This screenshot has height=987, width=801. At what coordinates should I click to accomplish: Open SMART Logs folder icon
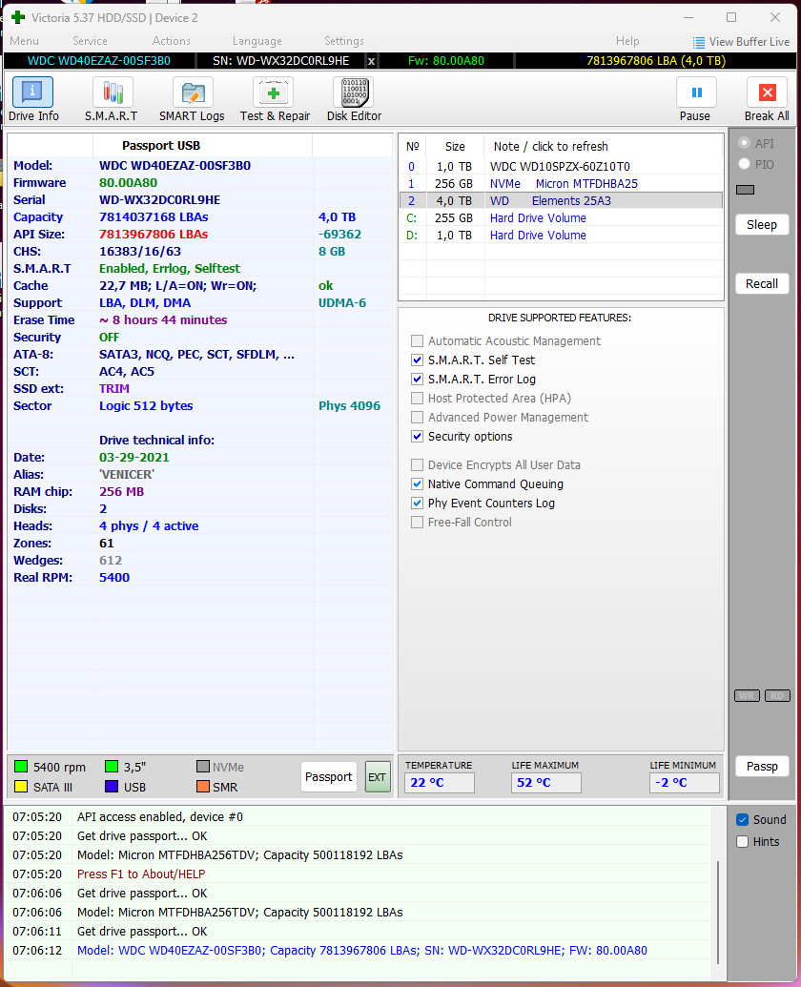click(x=193, y=93)
